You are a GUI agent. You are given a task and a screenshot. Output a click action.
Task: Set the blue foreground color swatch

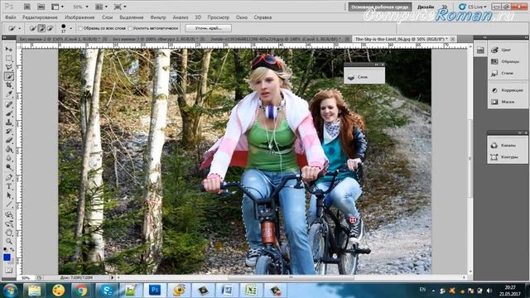point(7,257)
